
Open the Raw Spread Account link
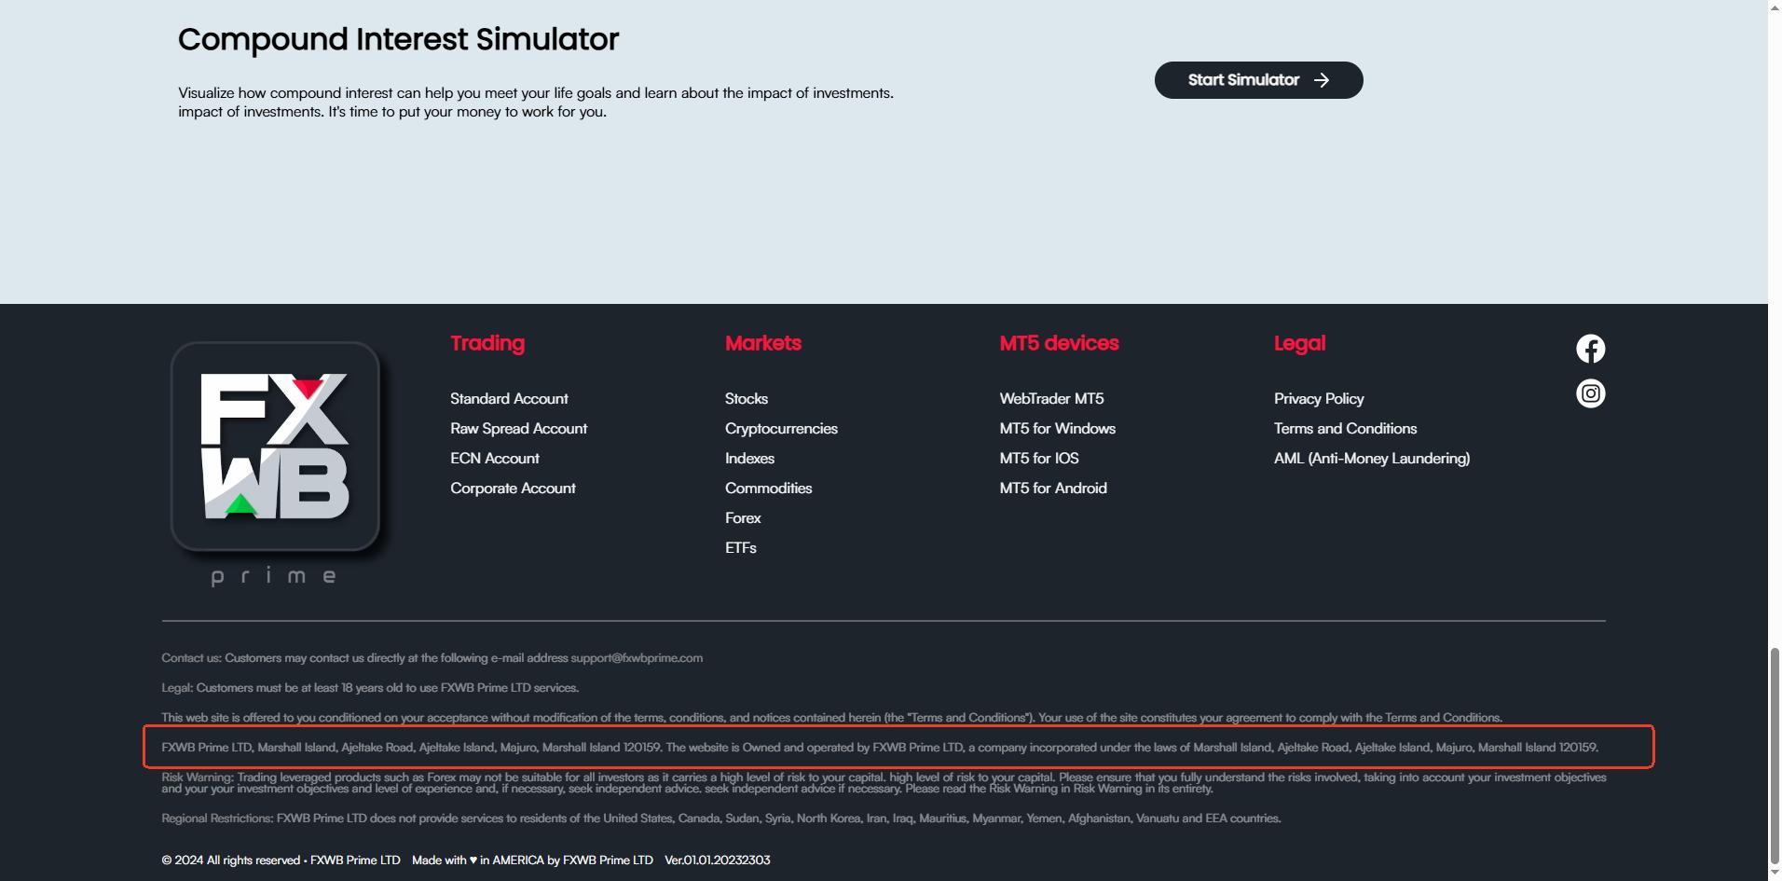pos(518,429)
